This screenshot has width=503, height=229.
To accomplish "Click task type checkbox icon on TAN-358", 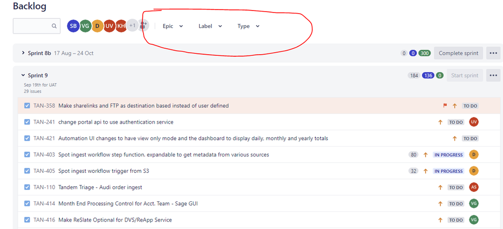I will [x=27, y=105].
